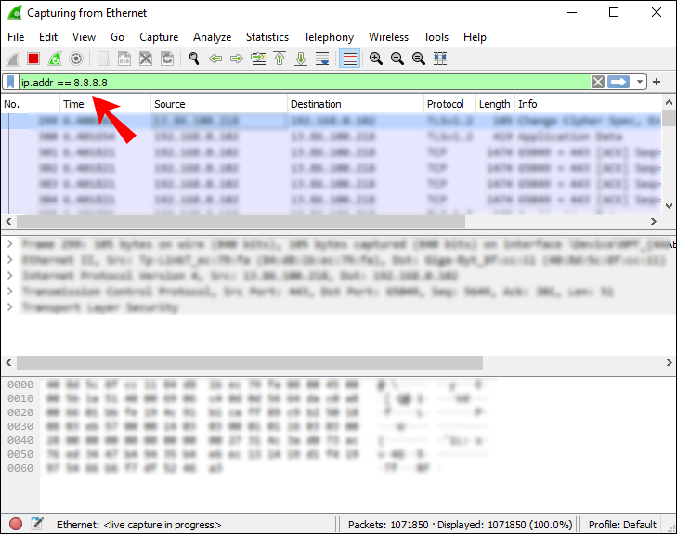This screenshot has width=677, height=534.
Task: Go back in packet history arrow
Action: tap(215, 59)
